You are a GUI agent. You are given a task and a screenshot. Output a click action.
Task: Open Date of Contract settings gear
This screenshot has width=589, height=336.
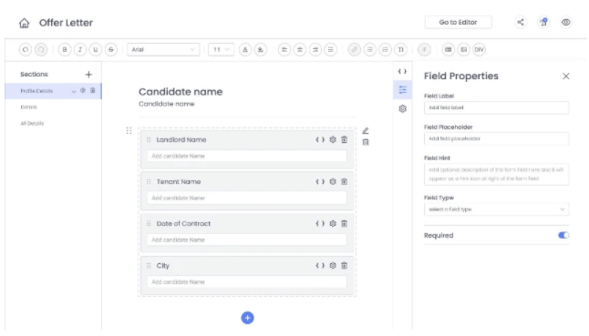tap(333, 223)
